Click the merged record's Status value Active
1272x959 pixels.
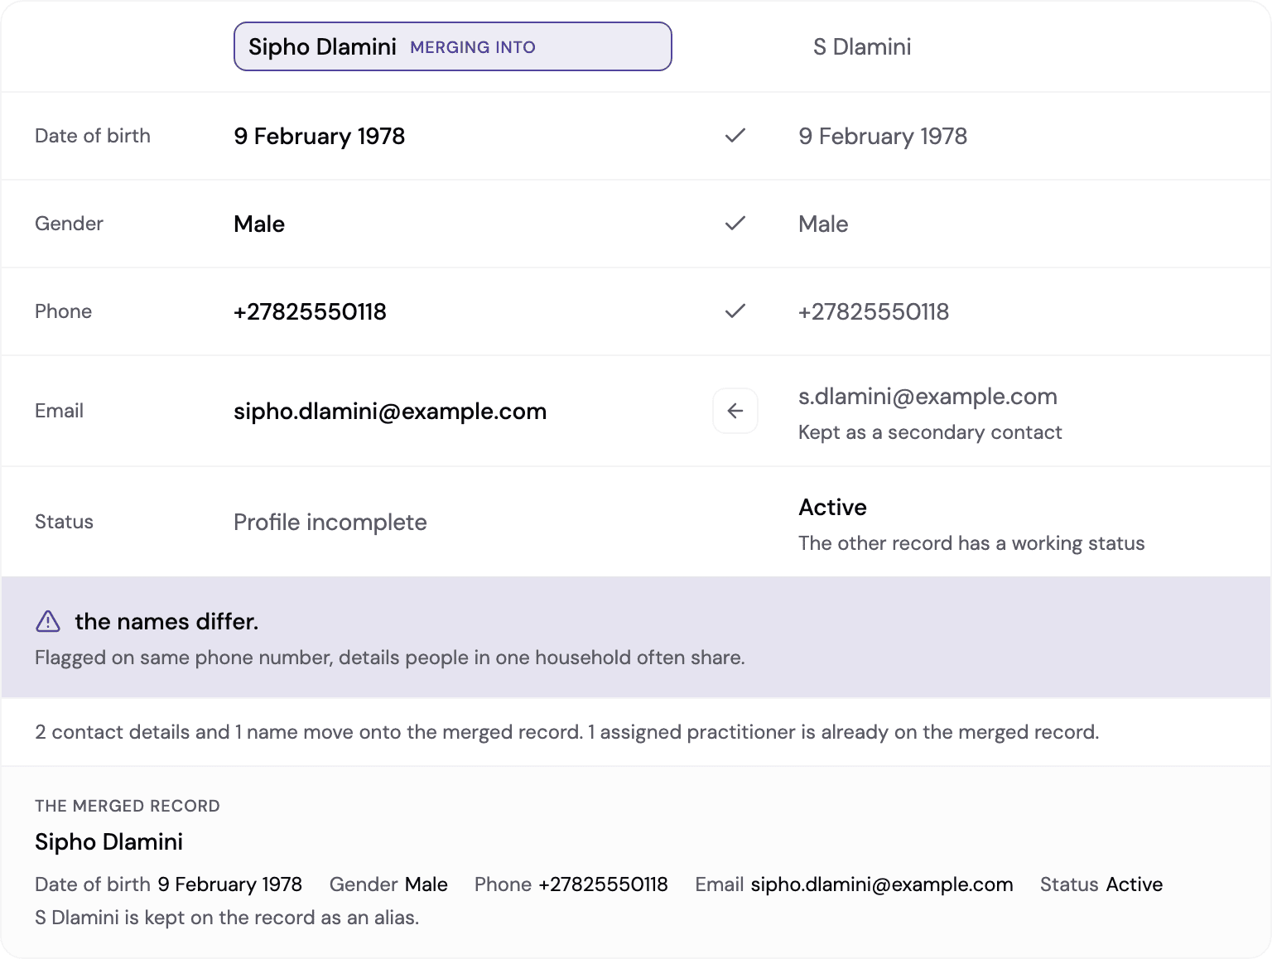(1135, 884)
